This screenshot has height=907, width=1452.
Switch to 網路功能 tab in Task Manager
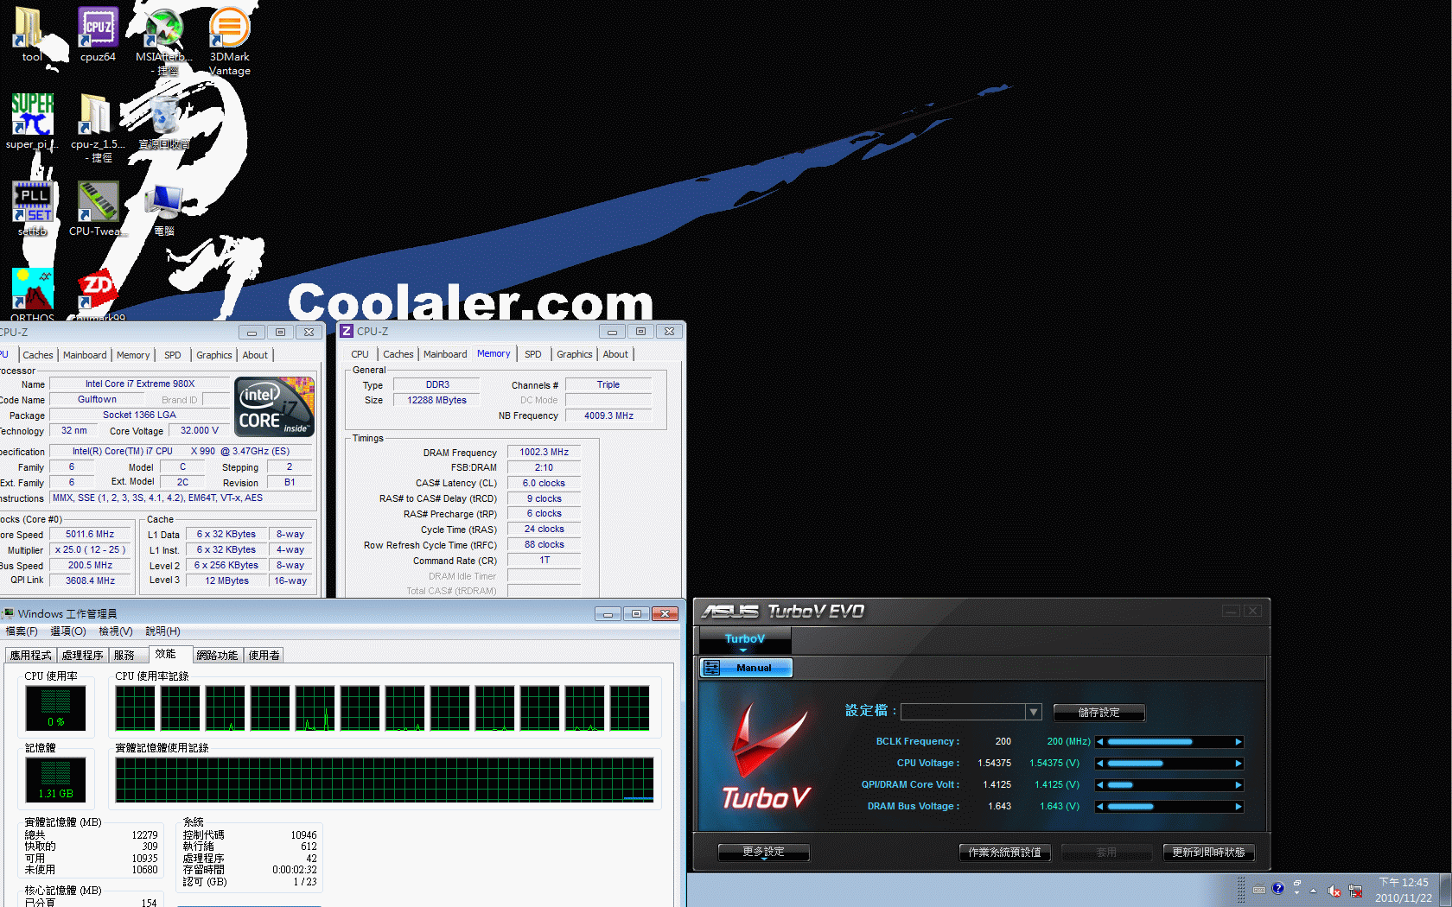pos(217,656)
